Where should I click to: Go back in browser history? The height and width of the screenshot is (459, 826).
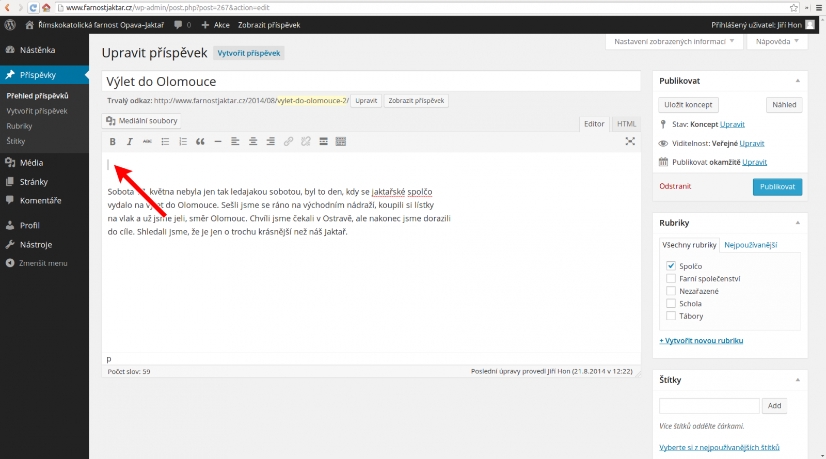(7, 8)
